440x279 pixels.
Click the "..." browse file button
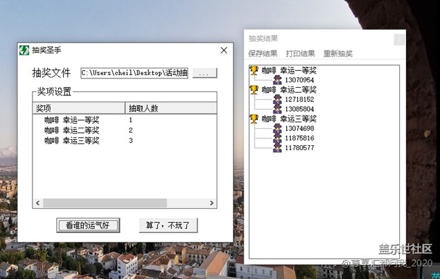tap(206, 73)
